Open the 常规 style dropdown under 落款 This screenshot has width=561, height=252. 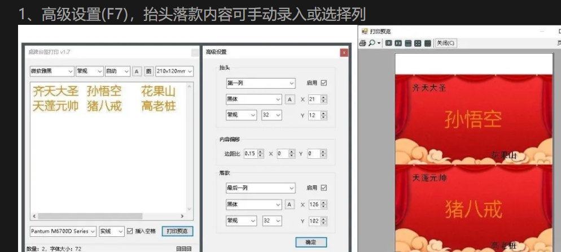coord(241,221)
